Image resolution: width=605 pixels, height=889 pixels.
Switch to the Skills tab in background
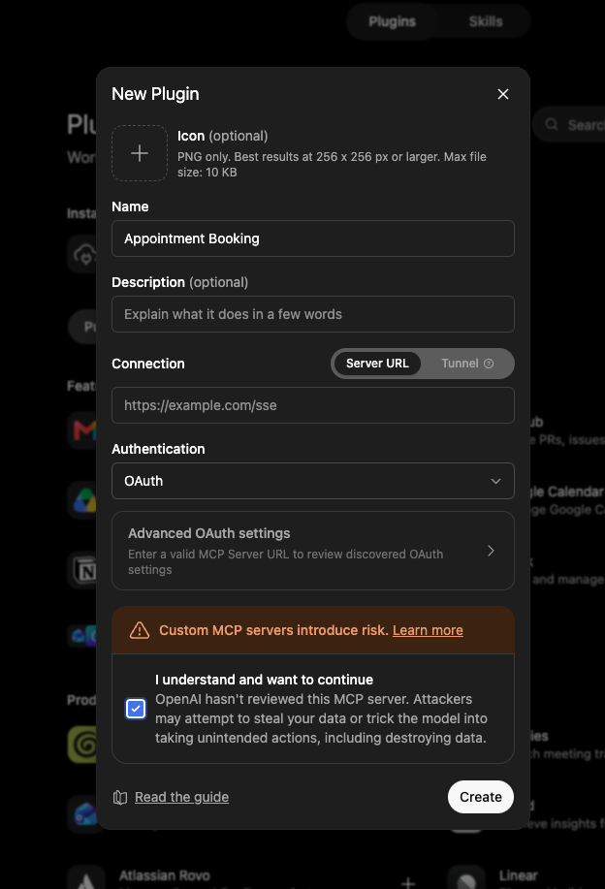486,21
